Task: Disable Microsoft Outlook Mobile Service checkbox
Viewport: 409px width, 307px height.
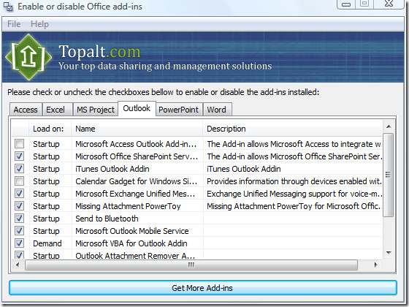Action: coord(19,230)
